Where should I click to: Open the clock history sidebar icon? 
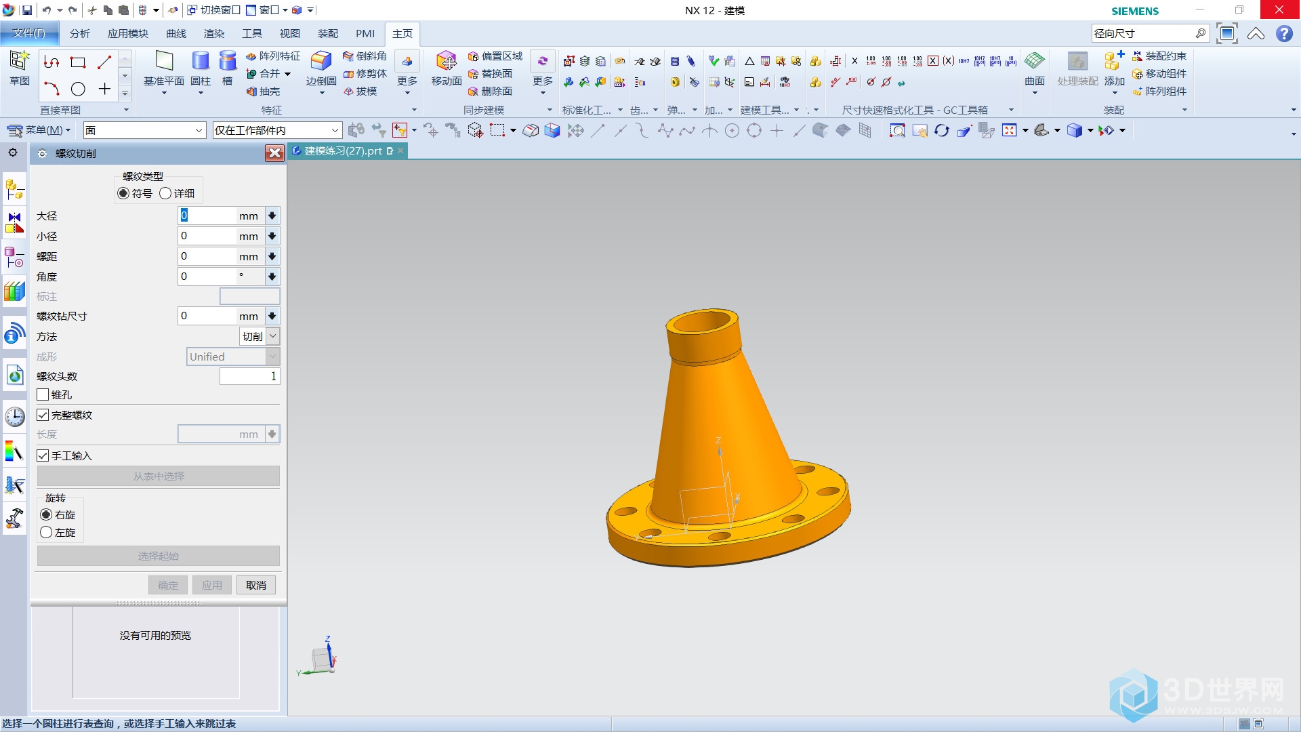[14, 416]
